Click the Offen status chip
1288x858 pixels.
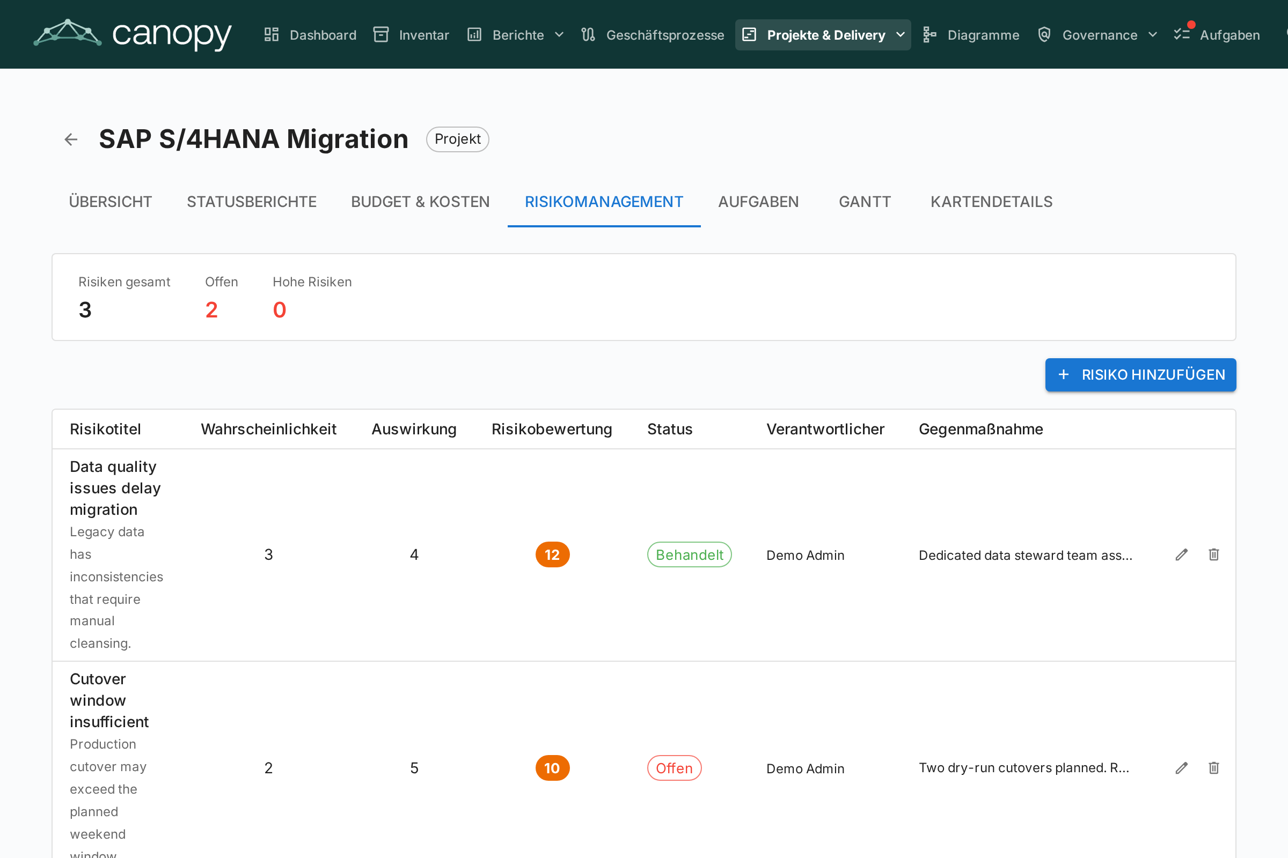674,768
